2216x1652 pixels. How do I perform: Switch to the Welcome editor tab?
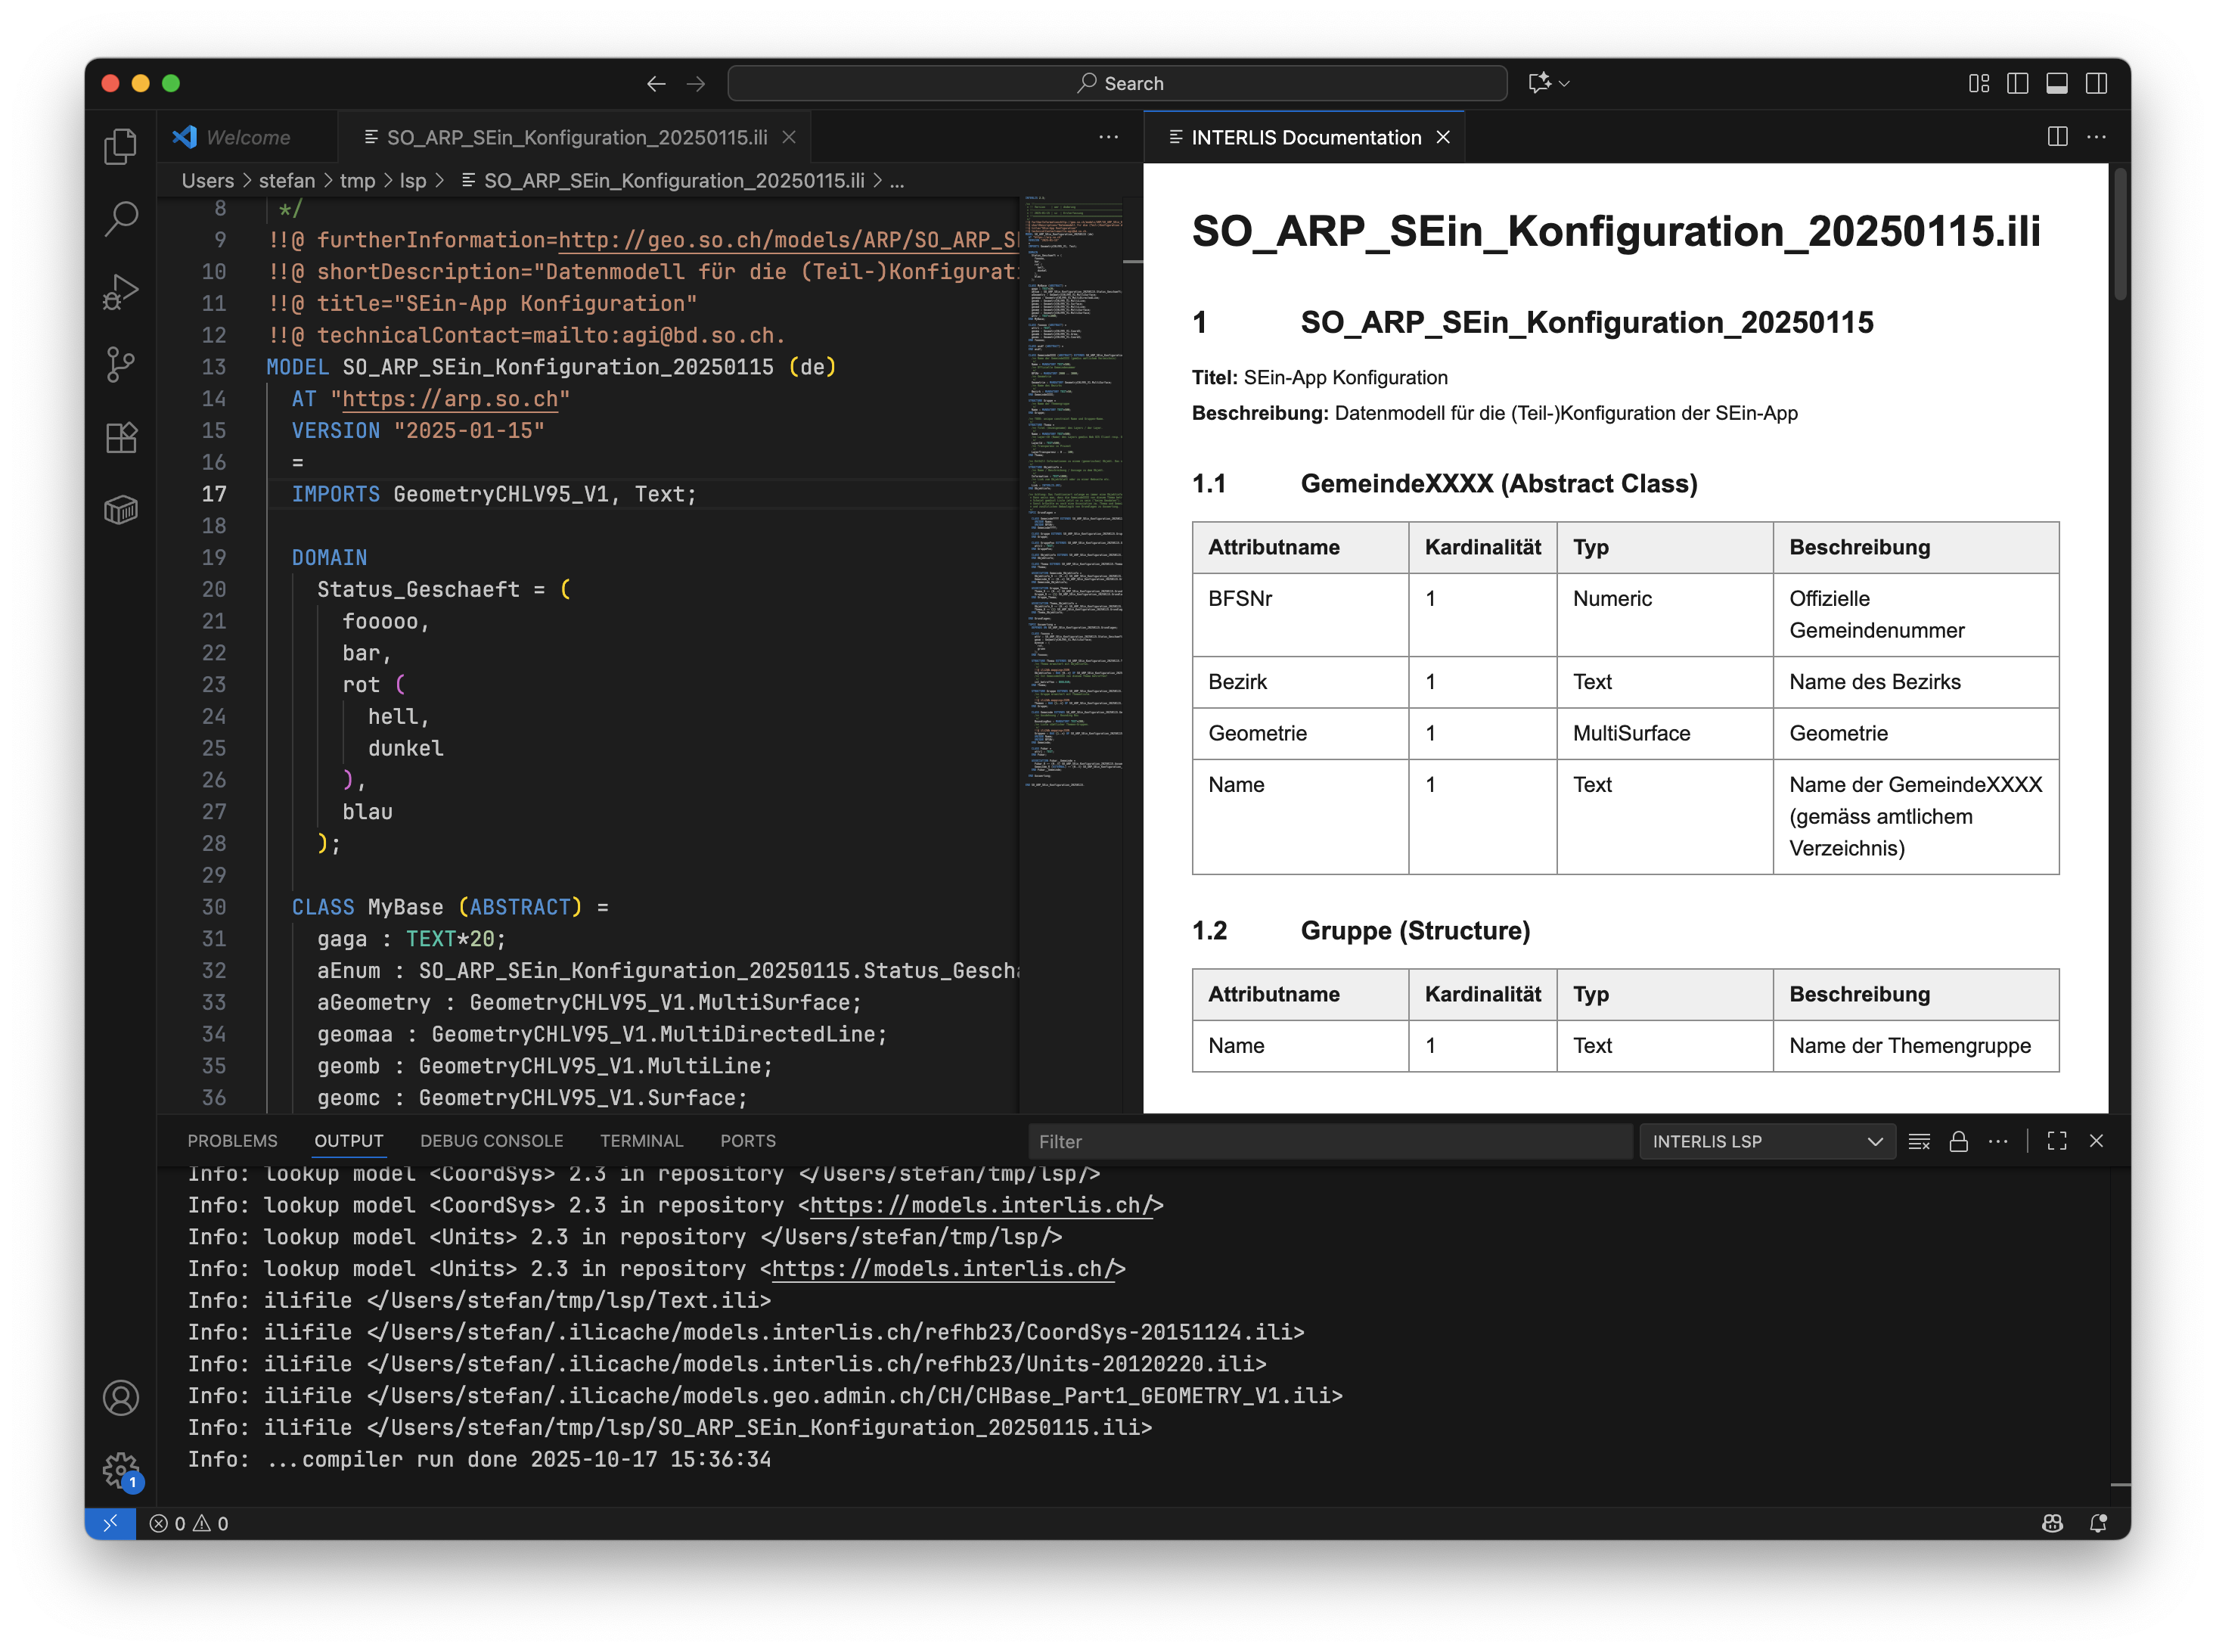point(247,137)
